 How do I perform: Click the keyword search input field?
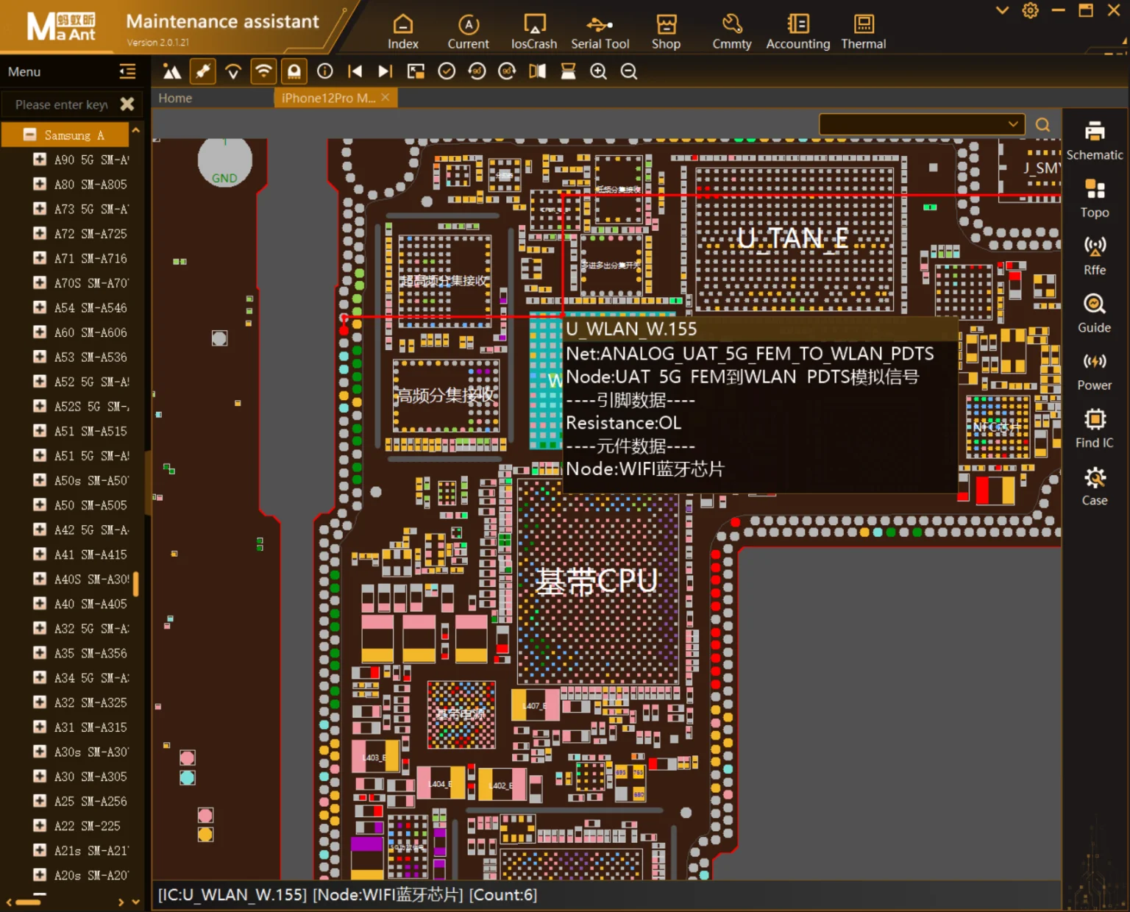(62, 104)
